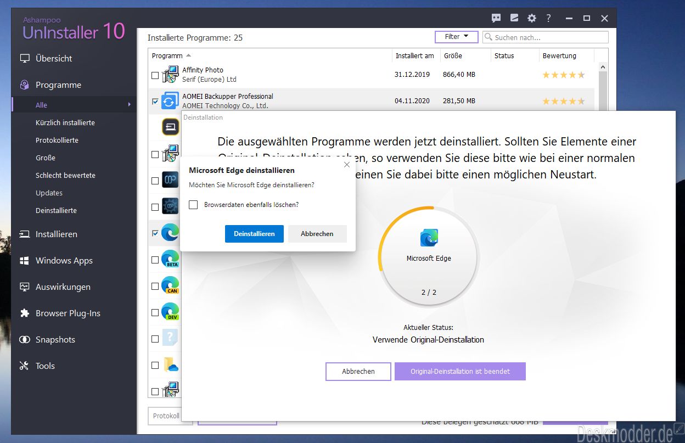Toggle checkbox for OneDrive row
Screen dimensions: 685x443
click(x=155, y=365)
